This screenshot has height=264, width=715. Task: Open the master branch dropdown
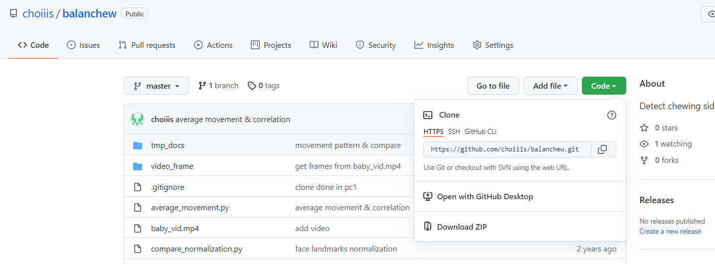(x=156, y=86)
